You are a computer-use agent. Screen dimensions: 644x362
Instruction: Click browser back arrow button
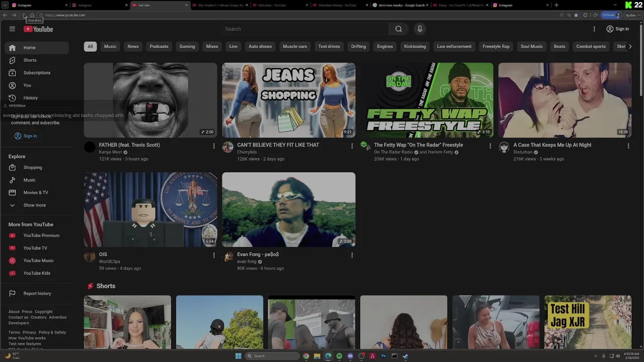click(5, 15)
